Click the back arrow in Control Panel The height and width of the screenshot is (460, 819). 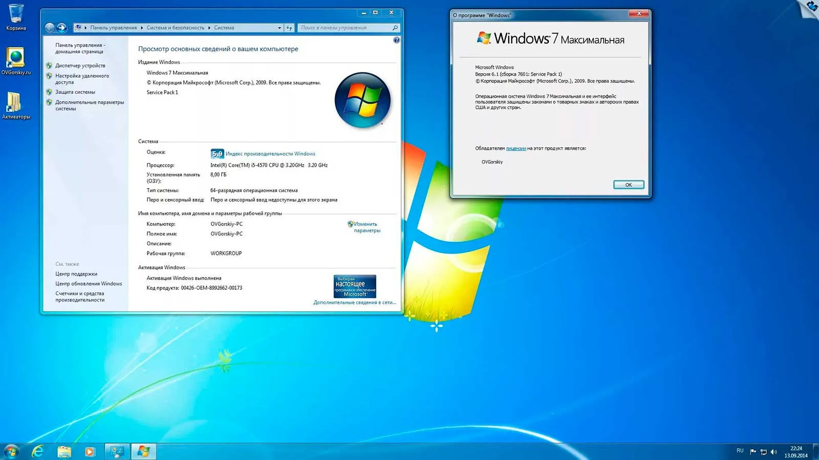50,28
